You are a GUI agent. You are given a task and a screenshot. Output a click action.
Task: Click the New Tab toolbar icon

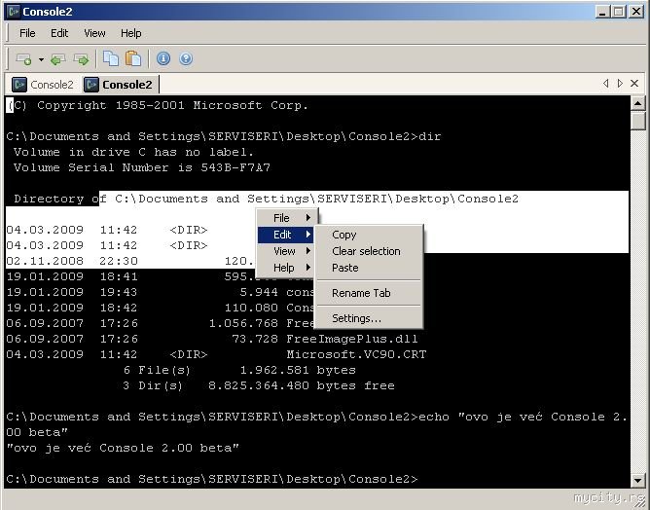click(x=24, y=58)
